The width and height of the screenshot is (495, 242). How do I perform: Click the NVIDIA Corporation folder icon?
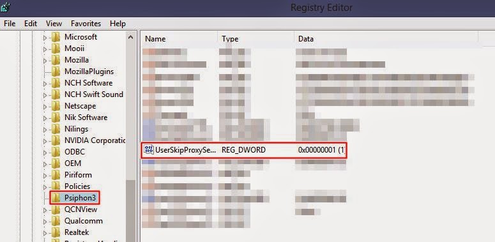pyautogui.click(x=56, y=140)
